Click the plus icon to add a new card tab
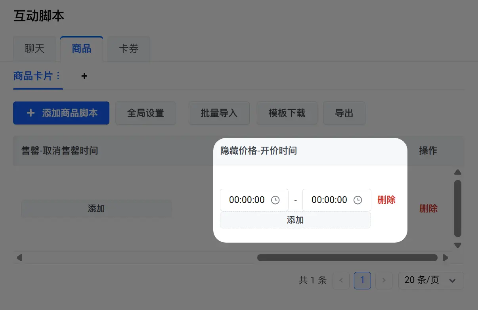The height and width of the screenshot is (310, 478). [x=84, y=76]
